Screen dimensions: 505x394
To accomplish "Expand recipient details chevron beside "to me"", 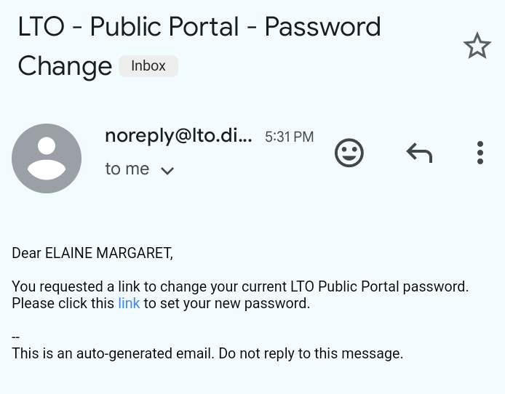I will tap(167, 171).
